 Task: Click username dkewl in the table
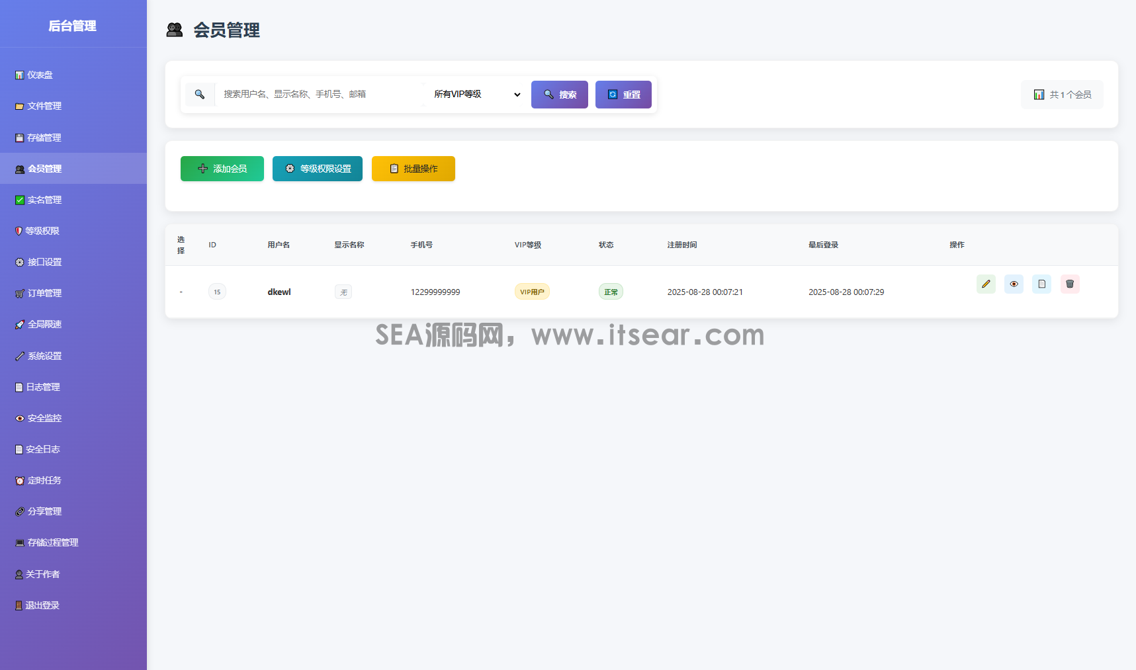(279, 292)
